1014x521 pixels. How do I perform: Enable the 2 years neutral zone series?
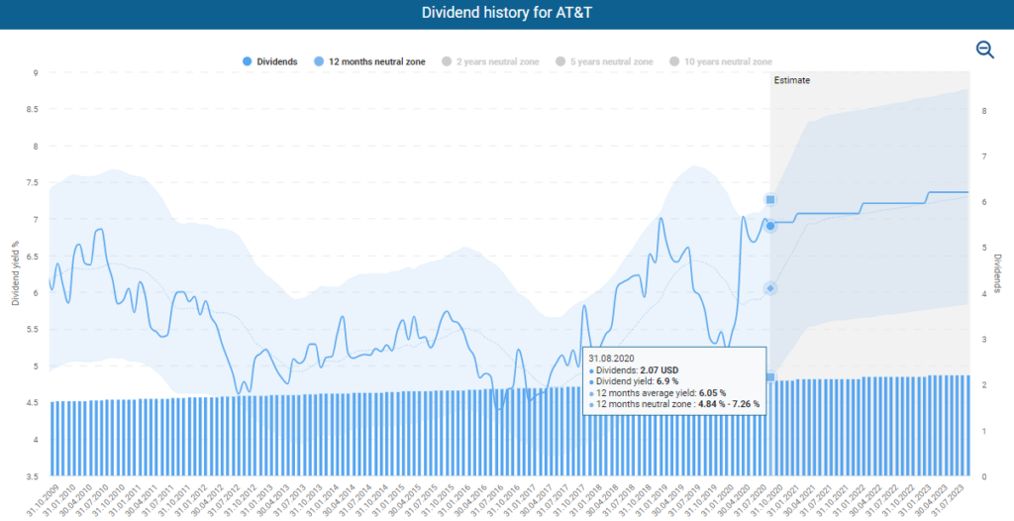pos(490,61)
